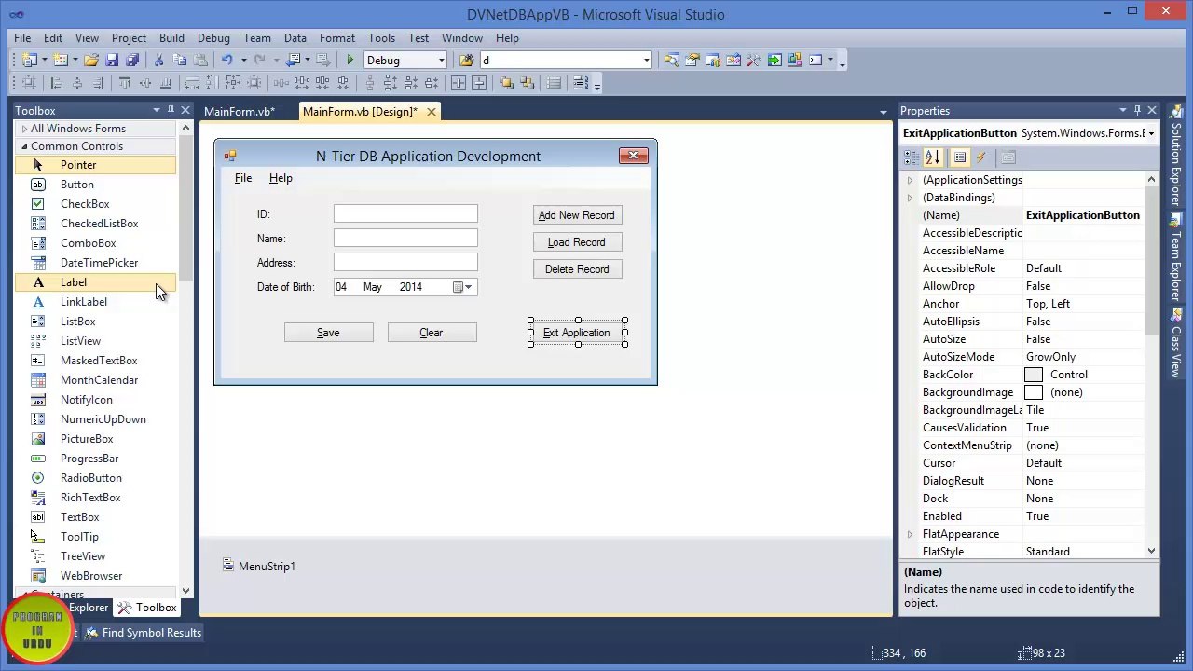Click the ID text box on form

405,214
